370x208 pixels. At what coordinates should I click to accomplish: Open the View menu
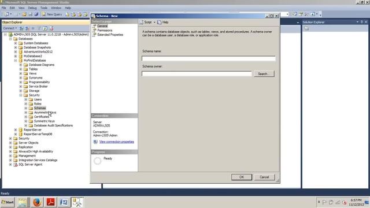point(21,8)
